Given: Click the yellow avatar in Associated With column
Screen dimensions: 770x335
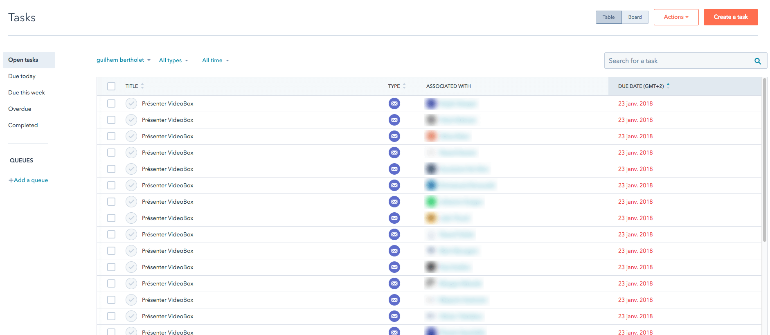Looking at the screenshot, I should coord(431,218).
